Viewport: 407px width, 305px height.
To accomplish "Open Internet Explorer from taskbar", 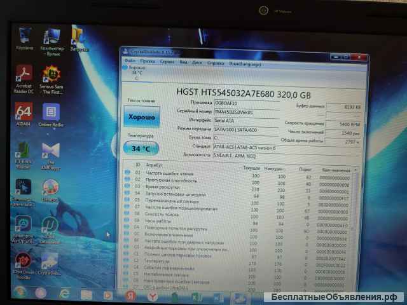I will point(64,294).
